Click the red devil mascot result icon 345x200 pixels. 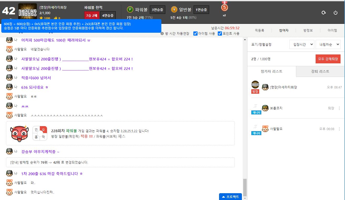click(19, 133)
